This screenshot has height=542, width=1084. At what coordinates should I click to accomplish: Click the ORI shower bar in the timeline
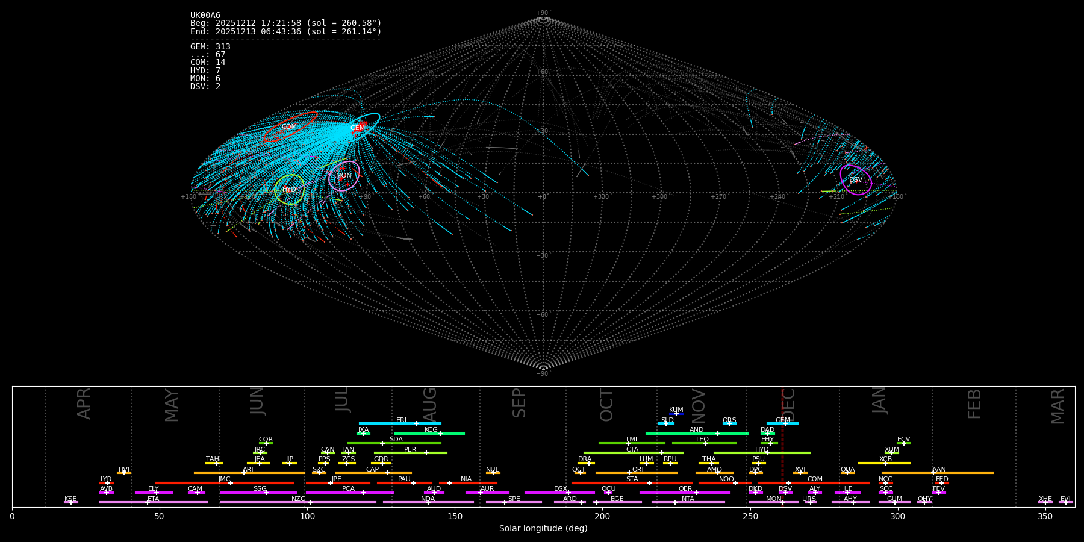637,473
